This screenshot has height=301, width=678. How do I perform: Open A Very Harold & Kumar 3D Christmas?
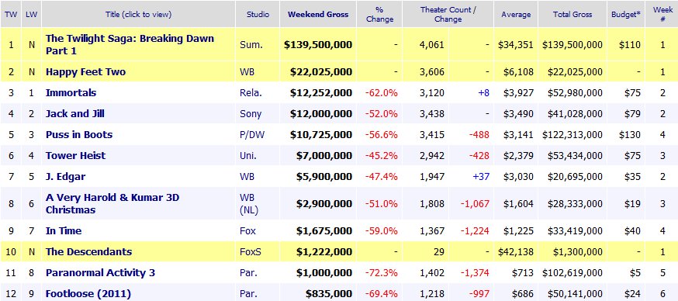(112, 203)
